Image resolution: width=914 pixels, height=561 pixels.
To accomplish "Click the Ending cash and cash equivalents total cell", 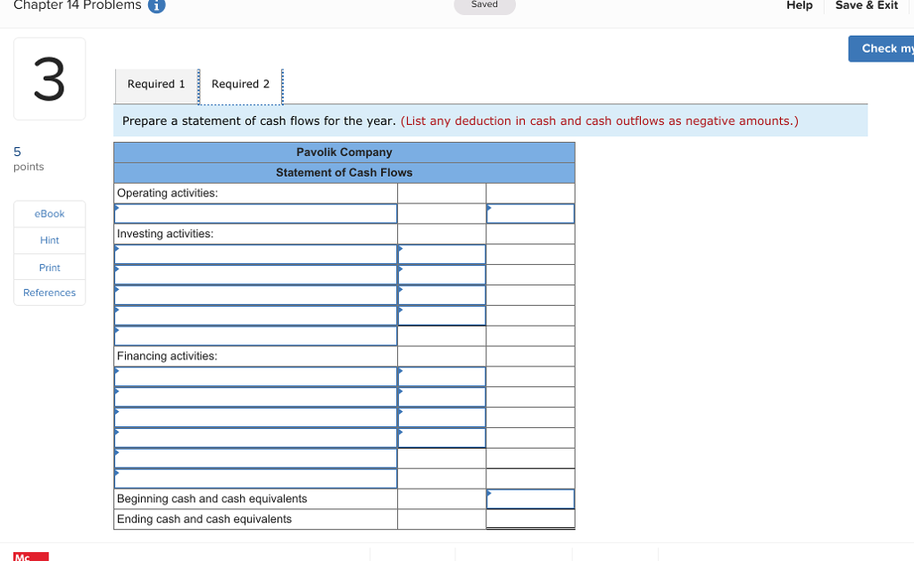I will click(530, 519).
